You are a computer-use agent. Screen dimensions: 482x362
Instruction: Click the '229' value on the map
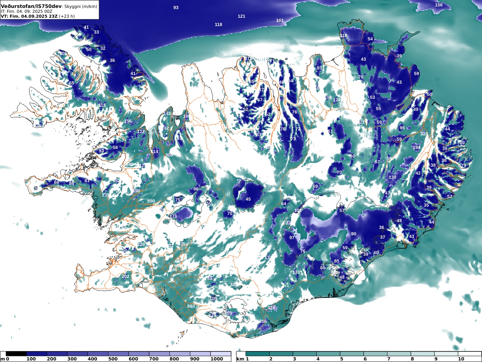click(x=141, y=245)
